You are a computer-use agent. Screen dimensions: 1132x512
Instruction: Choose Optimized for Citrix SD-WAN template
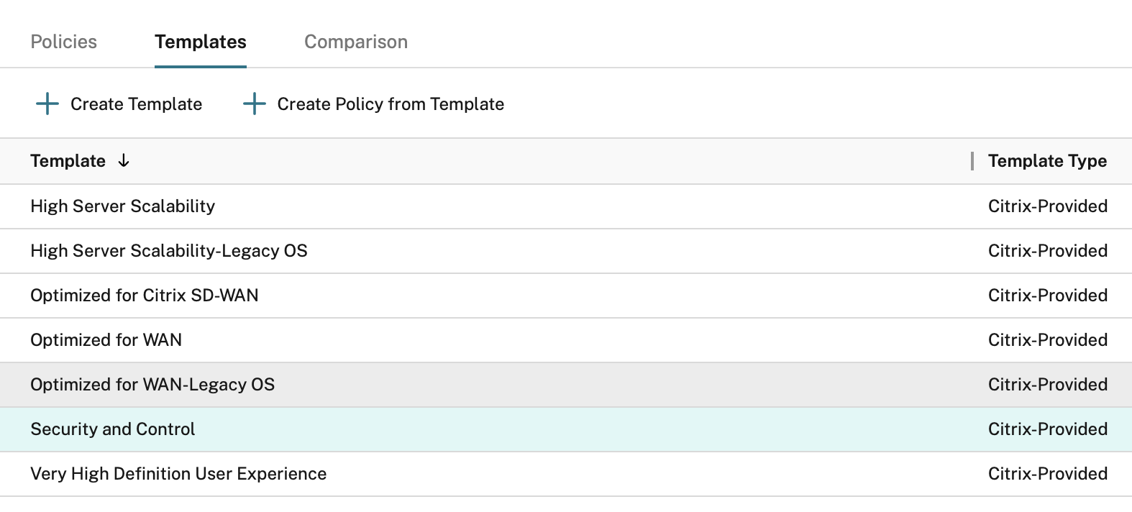pos(144,296)
